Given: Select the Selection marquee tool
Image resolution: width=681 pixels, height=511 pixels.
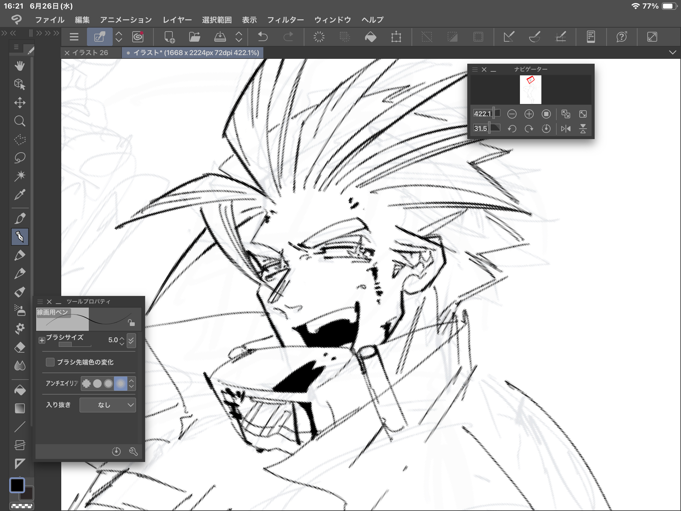Looking at the screenshot, I should 20,139.
